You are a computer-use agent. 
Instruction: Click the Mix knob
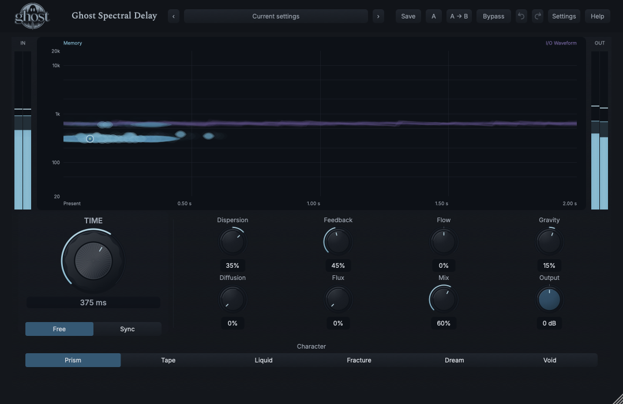(x=444, y=300)
